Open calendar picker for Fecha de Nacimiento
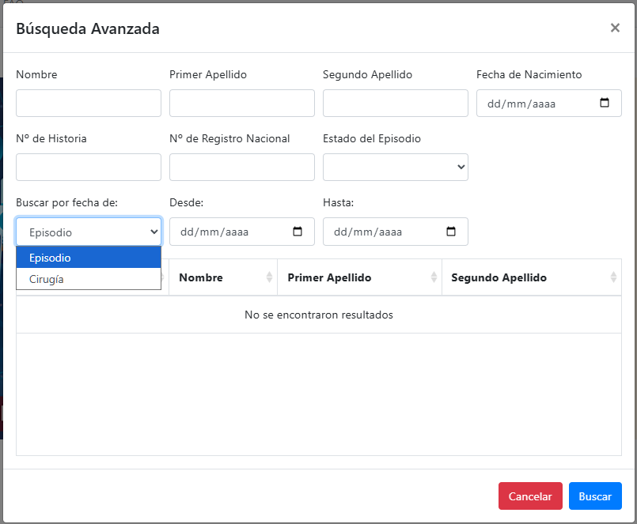 coord(605,103)
